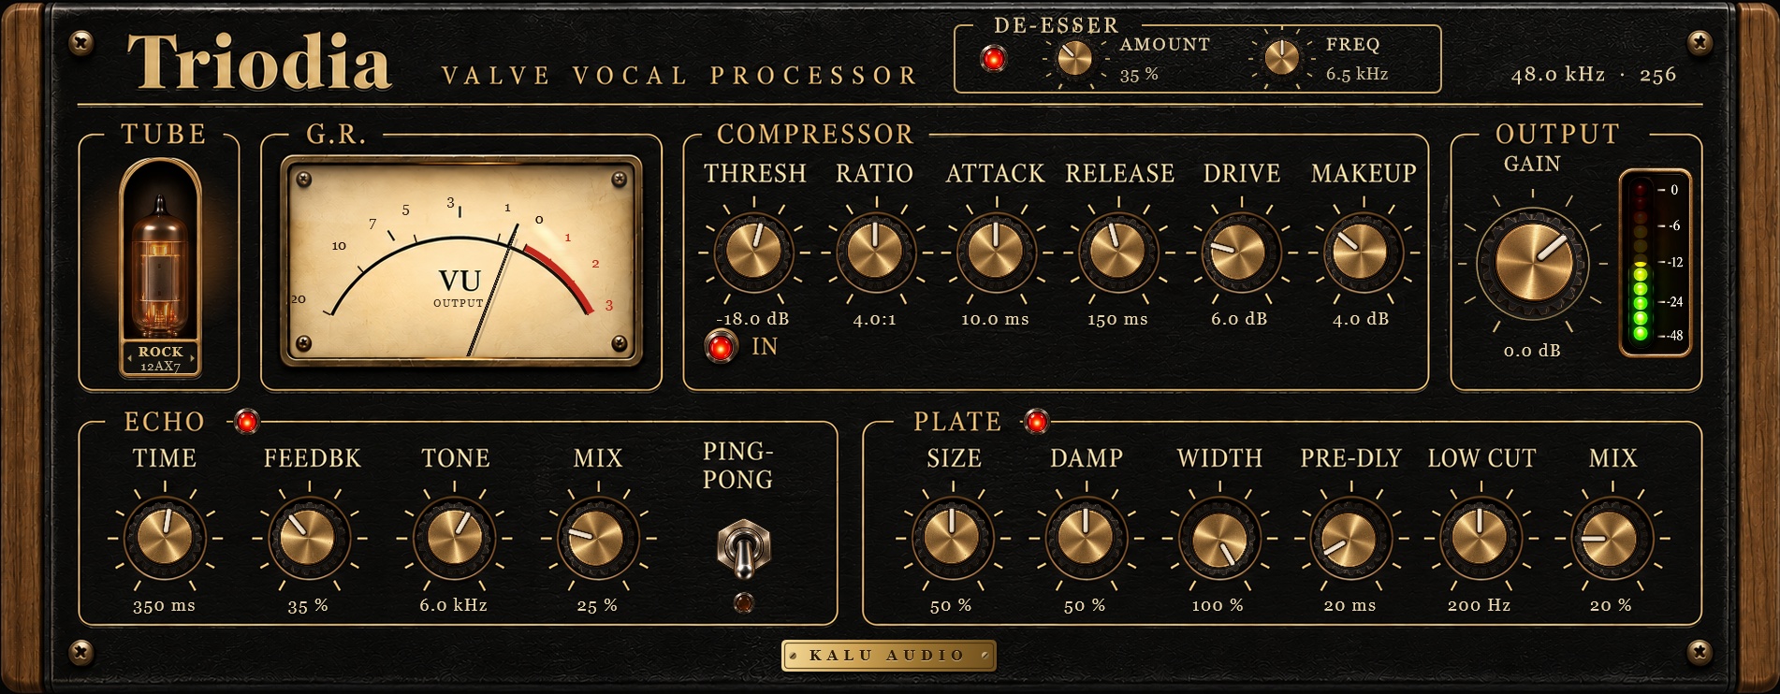This screenshot has width=1780, height=694.
Task: Toggle the Echo section power LED
Action: [246, 422]
